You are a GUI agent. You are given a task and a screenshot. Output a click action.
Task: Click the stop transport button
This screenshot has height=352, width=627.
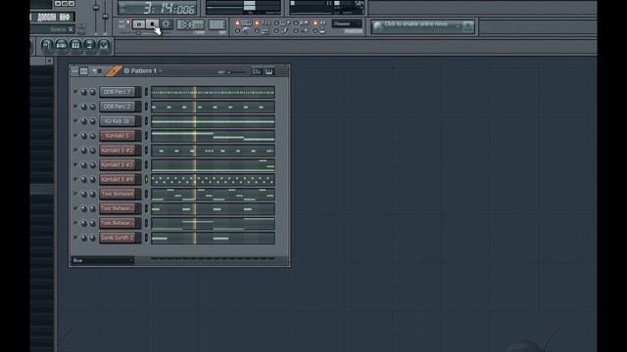coord(153,24)
